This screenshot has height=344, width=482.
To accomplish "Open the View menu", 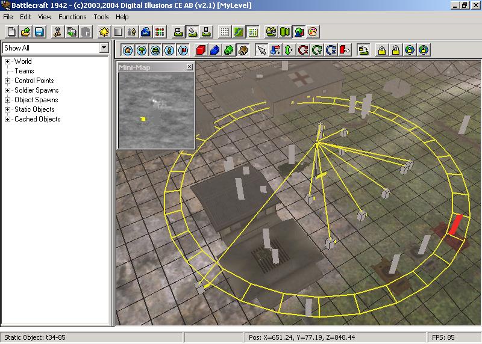I will tap(45, 17).
